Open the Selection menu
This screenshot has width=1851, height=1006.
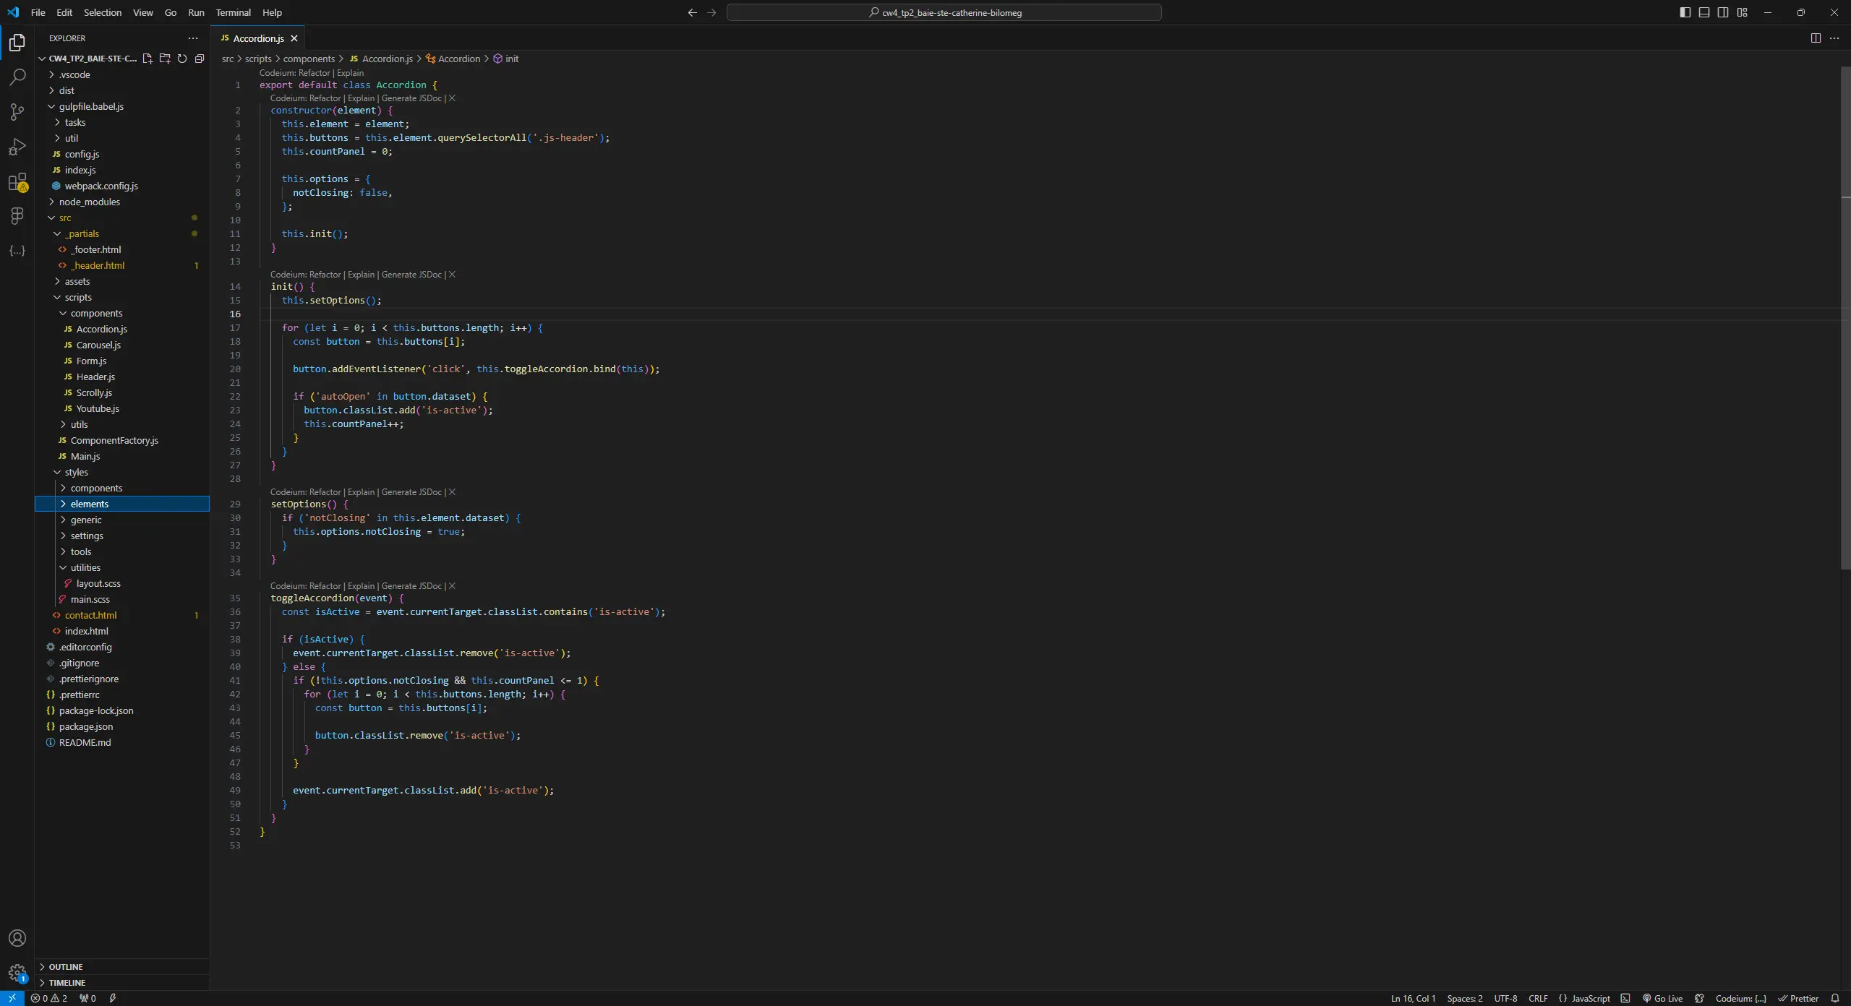(x=103, y=12)
